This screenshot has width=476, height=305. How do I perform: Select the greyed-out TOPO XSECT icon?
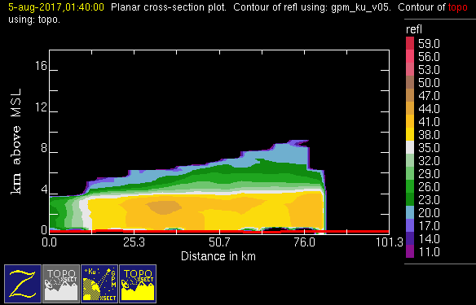click(61, 284)
